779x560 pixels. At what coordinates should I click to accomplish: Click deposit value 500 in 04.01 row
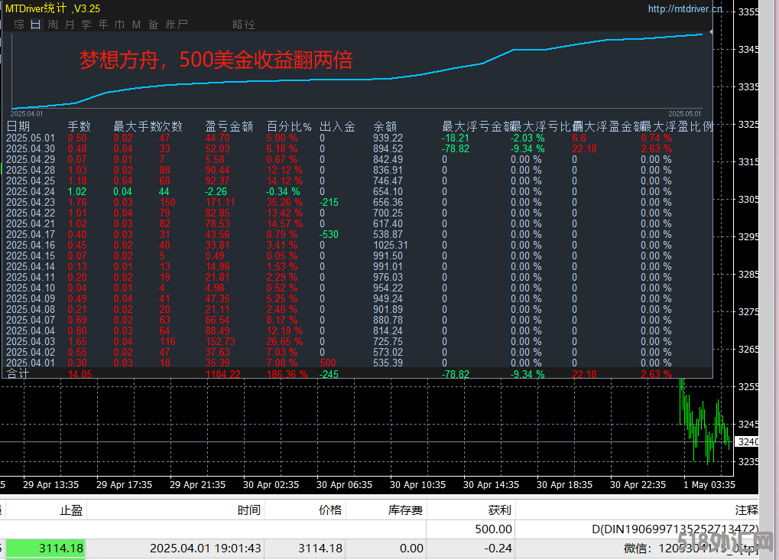[328, 363]
